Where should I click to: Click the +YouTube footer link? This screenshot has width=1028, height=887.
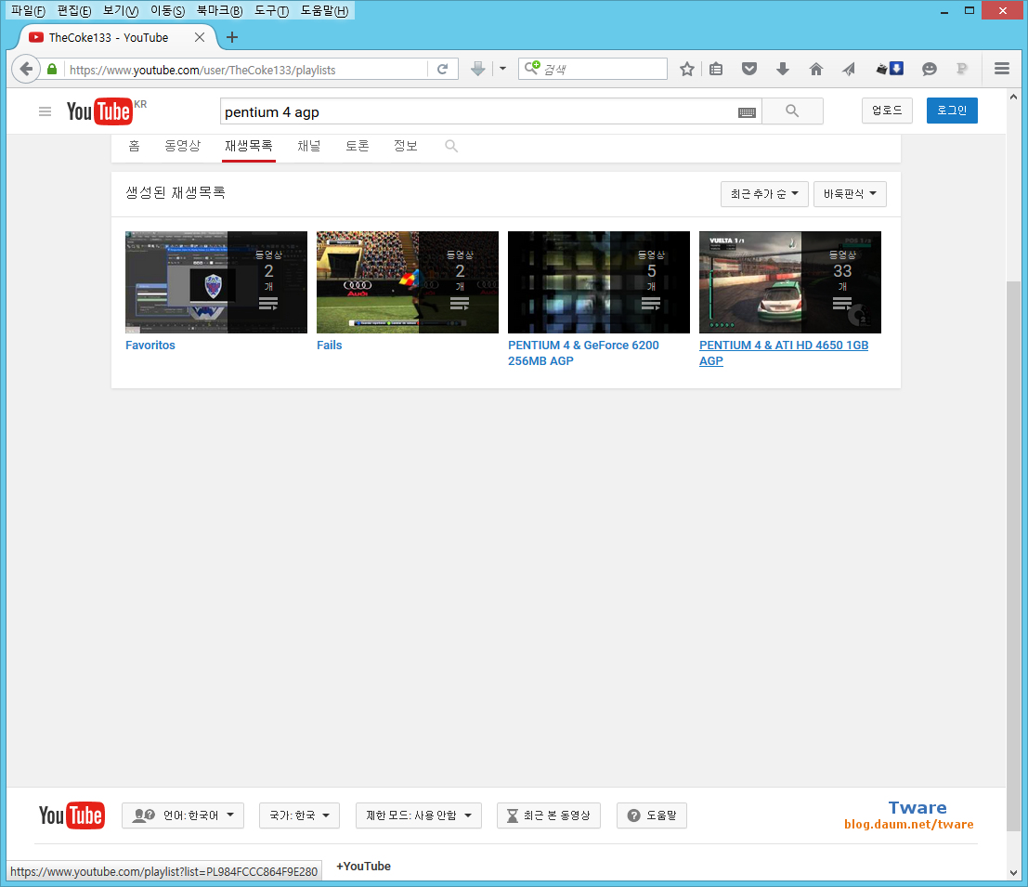pyautogui.click(x=363, y=866)
